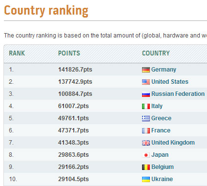Click the POINTS column header
The image size is (207, 186).
pyautogui.click(x=69, y=53)
